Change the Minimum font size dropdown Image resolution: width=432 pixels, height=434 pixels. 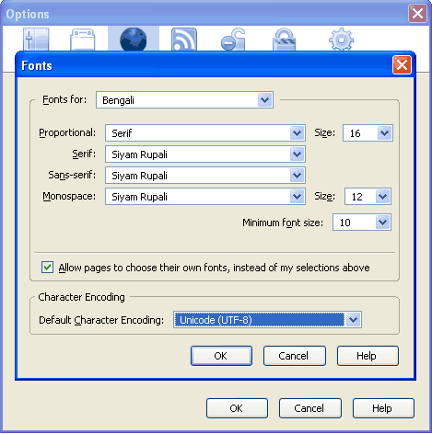(x=362, y=223)
